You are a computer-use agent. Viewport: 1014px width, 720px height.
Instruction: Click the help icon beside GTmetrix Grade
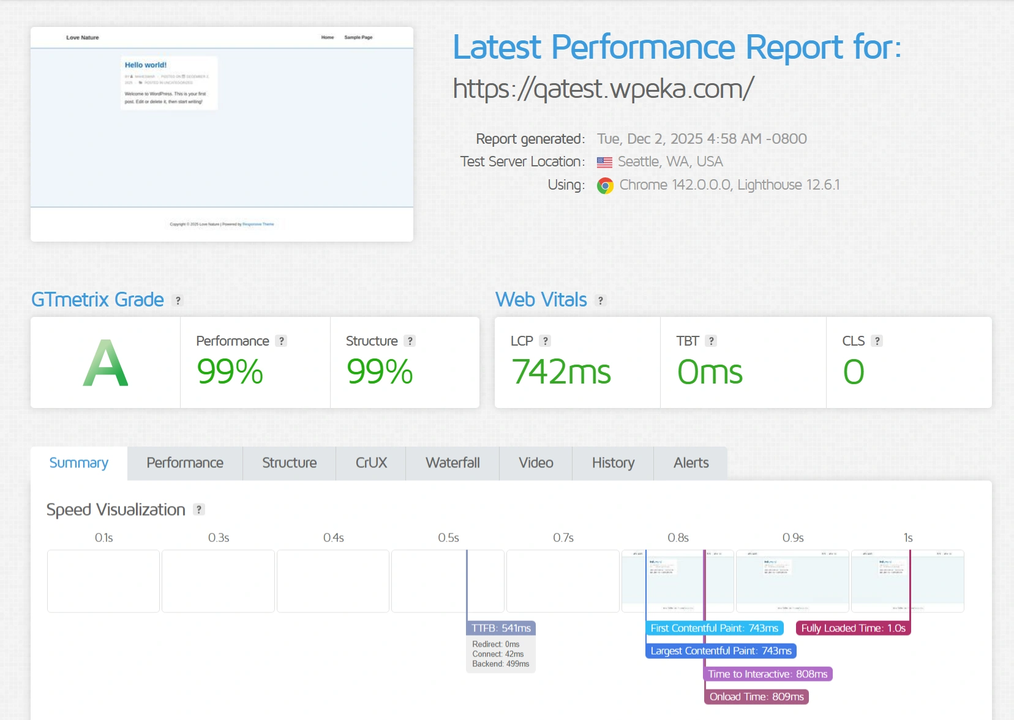tap(178, 300)
